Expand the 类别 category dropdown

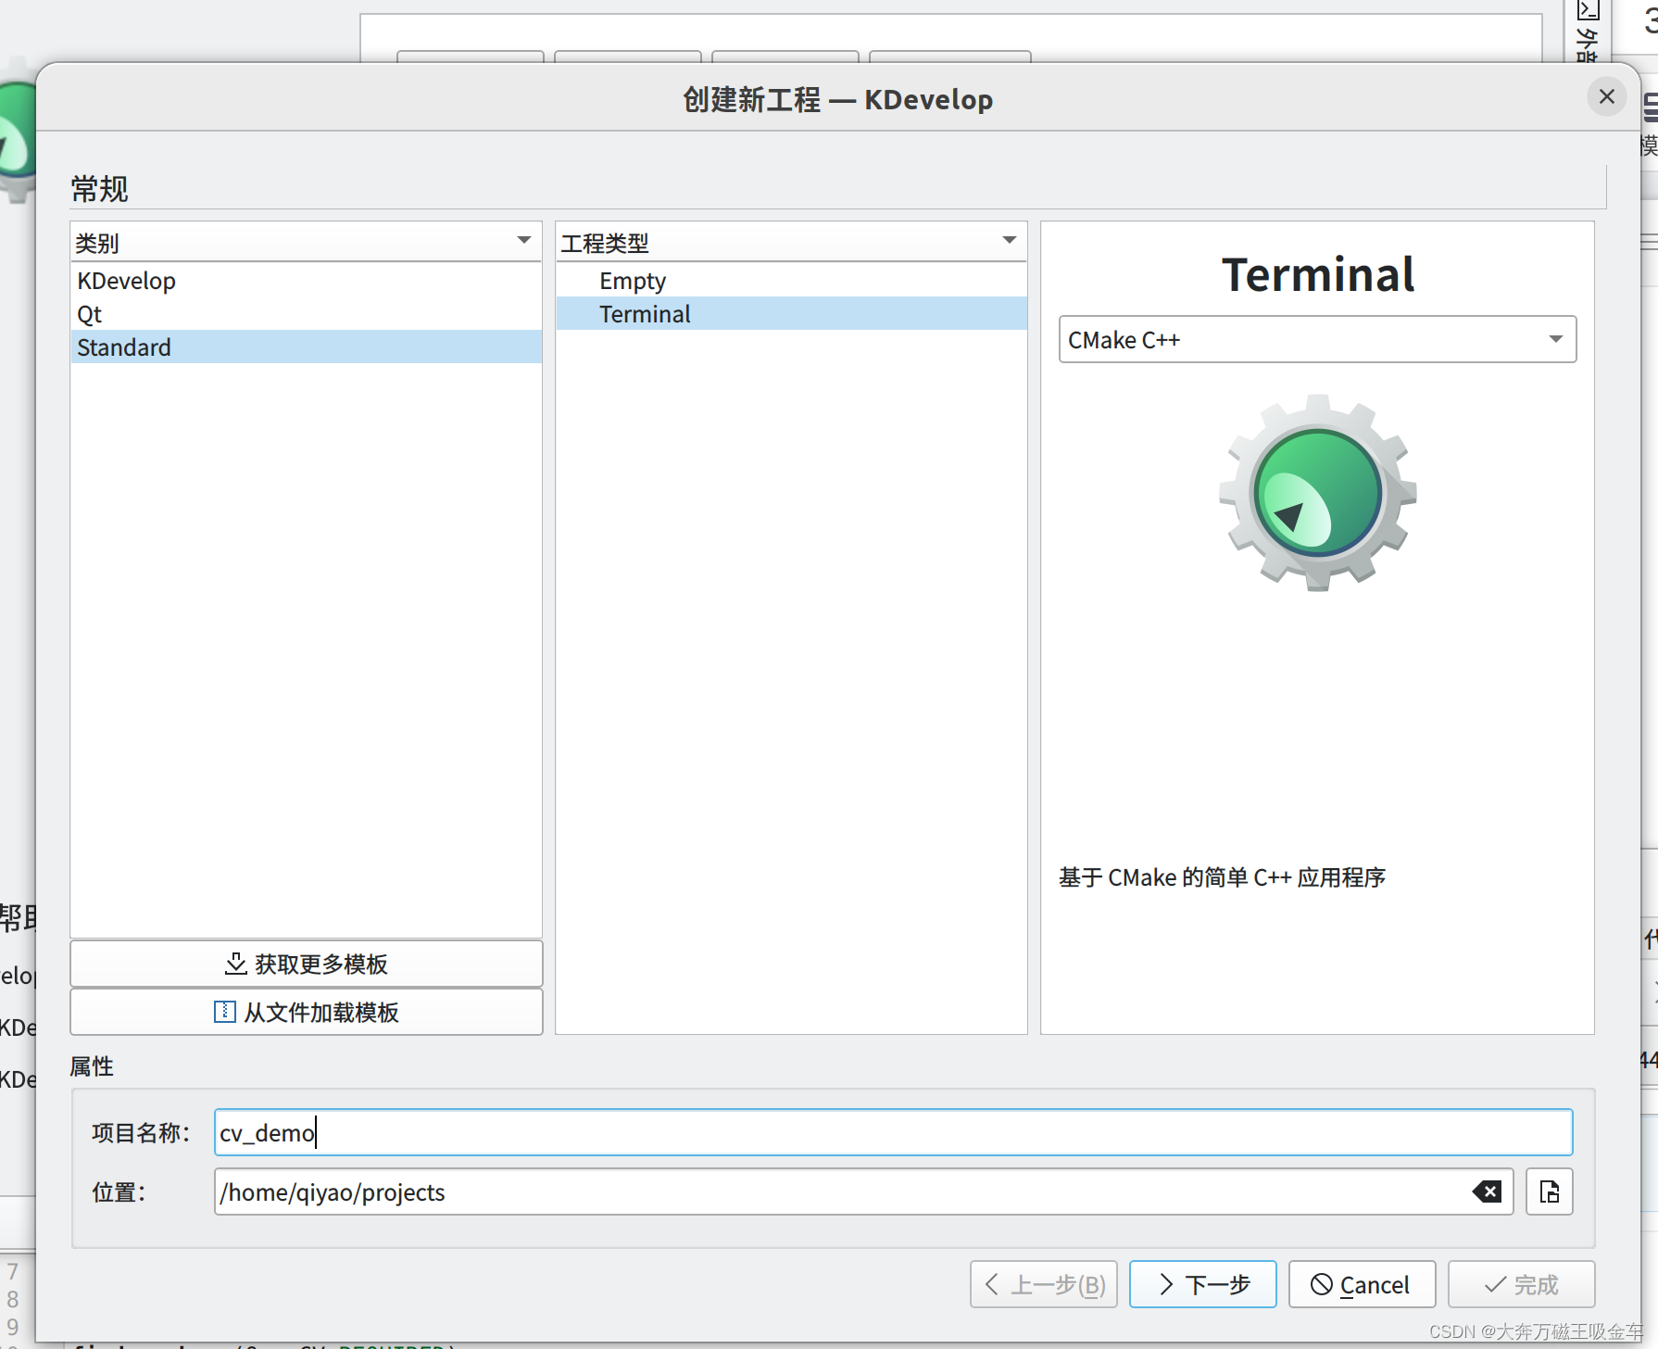click(x=524, y=241)
